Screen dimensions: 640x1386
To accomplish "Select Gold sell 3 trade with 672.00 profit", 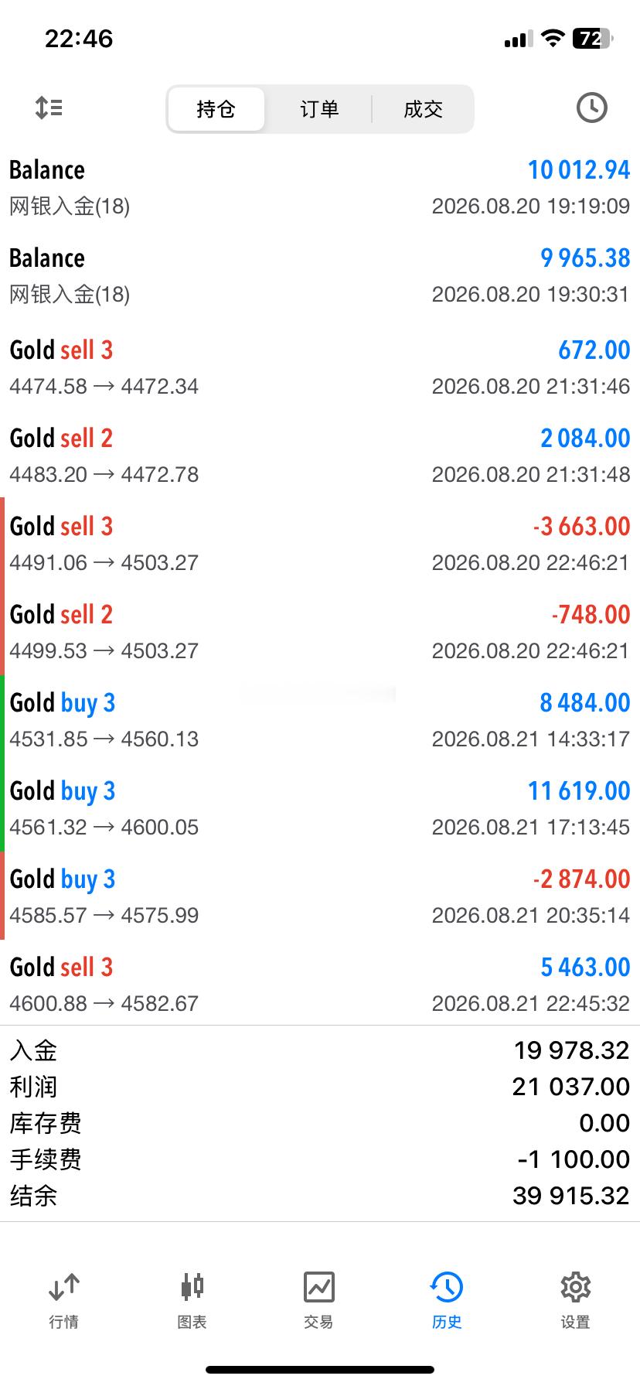I will click(x=320, y=367).
